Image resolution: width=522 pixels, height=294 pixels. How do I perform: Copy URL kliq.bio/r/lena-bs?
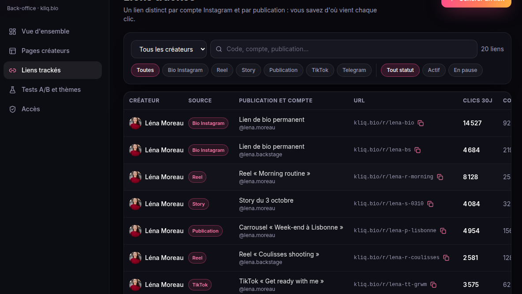point(418,151)
